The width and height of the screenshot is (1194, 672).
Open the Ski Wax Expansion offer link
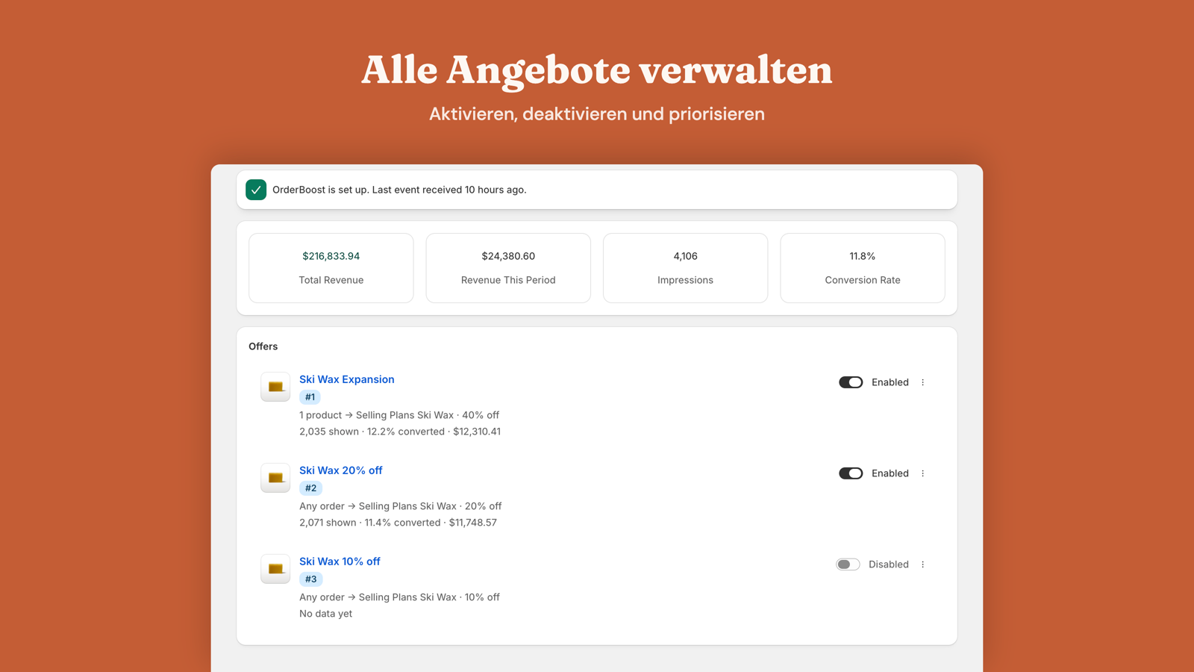(x=347, y=379)
